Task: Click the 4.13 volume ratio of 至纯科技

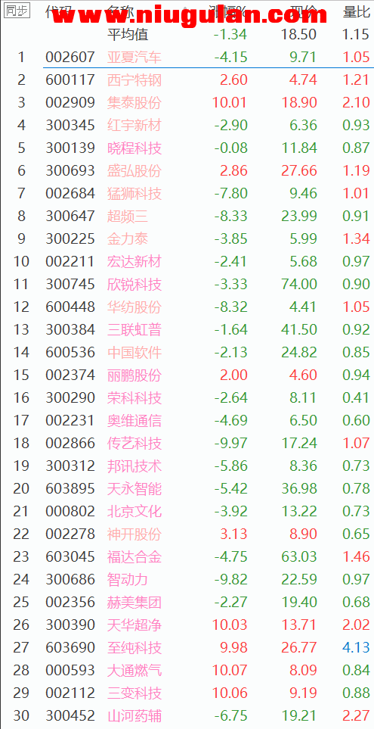Action: click(x=356, y=648)
